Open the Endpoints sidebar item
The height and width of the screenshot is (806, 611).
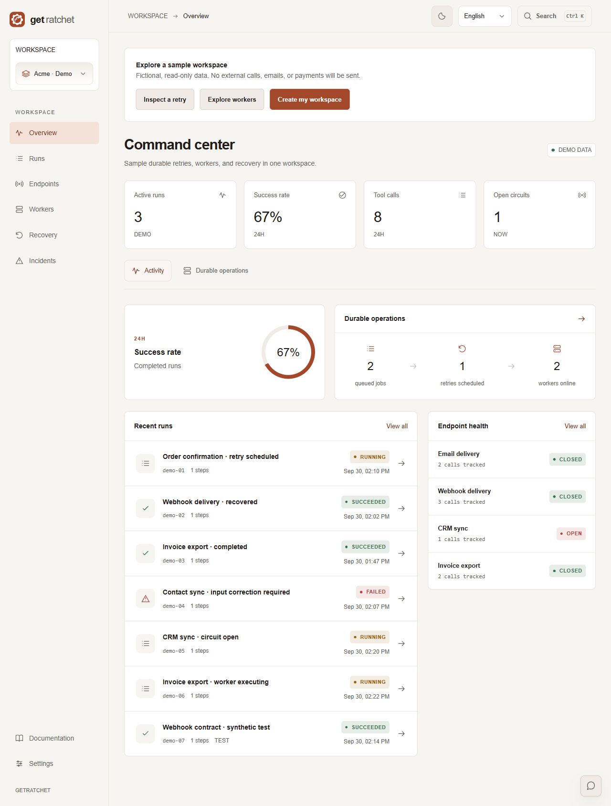[54, 184]
